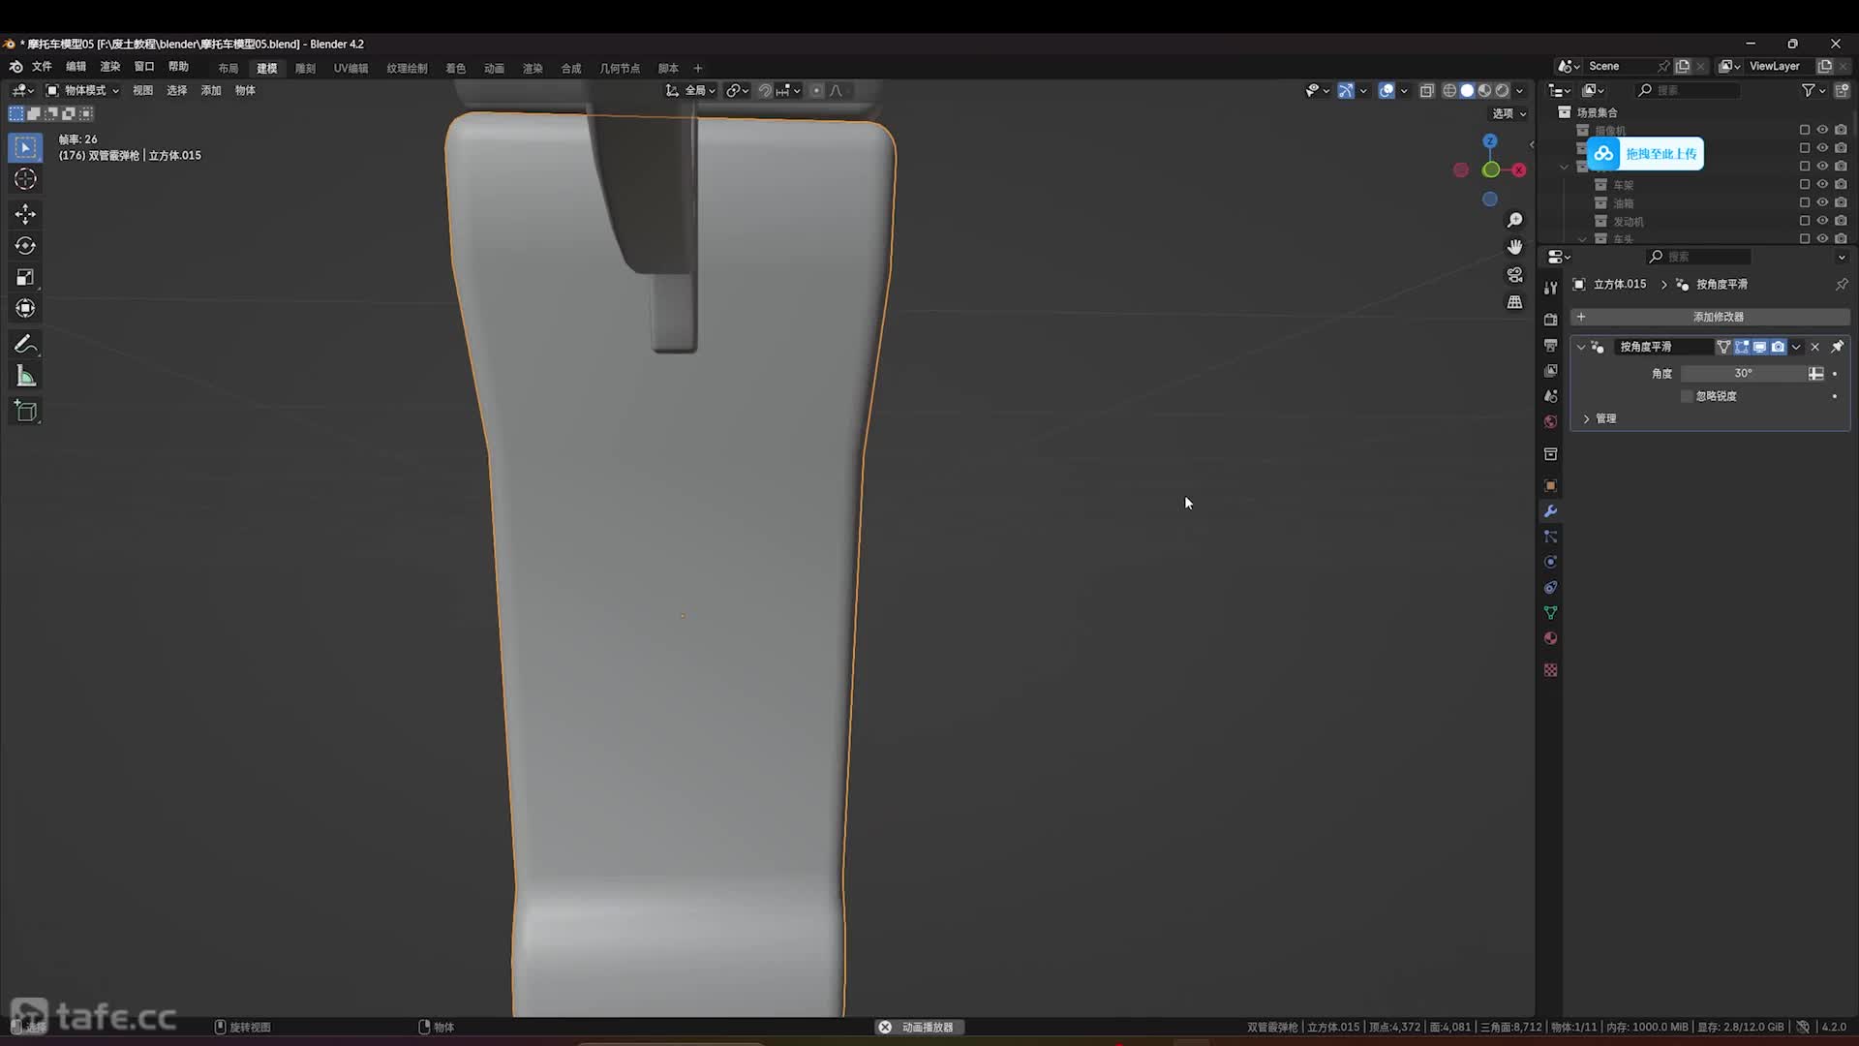Viewport: 1859px width, 1046px height.
Task: Open the Physics properties tab
Action: 1550,562
